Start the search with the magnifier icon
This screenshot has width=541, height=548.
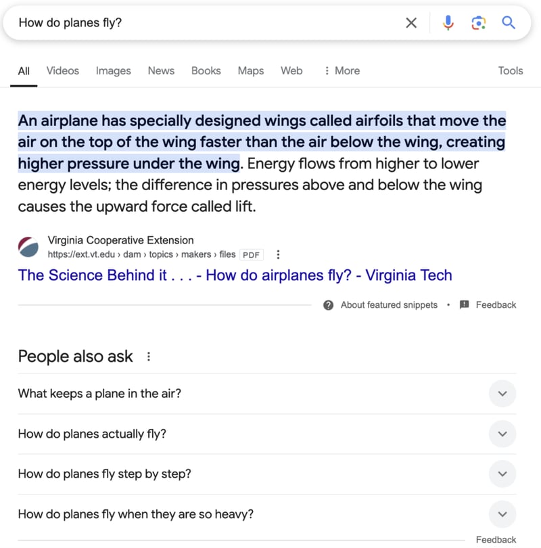[x=508, y=22]
